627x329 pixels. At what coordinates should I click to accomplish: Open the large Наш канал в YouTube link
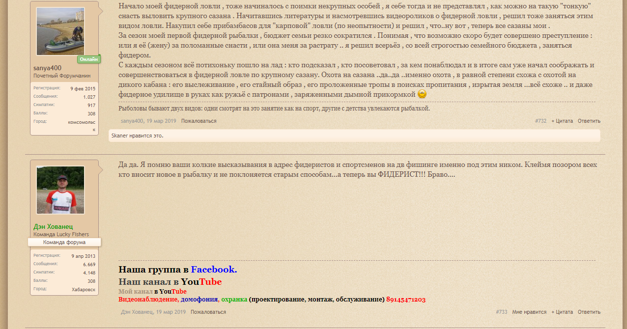(170, 282)
